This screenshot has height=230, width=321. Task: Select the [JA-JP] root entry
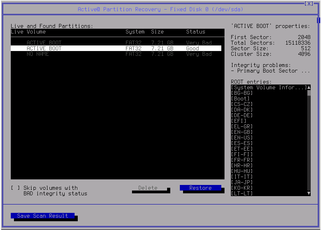[242, 182]
